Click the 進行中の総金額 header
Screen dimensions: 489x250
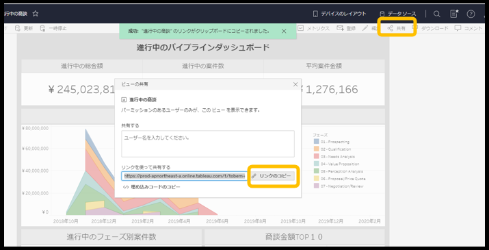82,66
